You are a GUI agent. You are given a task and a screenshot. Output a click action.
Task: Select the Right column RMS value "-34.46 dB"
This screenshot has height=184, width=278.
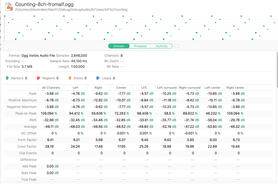pos(100,120)
